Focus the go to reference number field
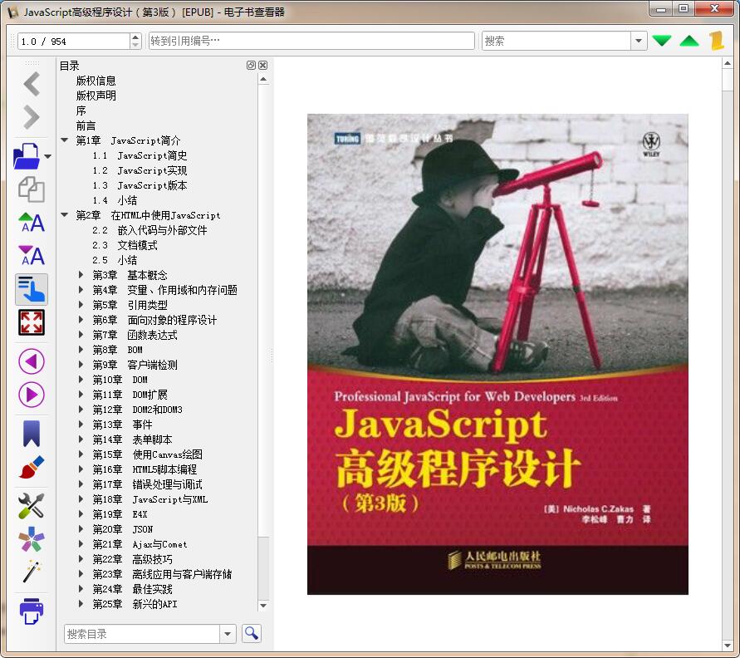The height and width of the screenshot is (658, 740). (x=311, y=41)
